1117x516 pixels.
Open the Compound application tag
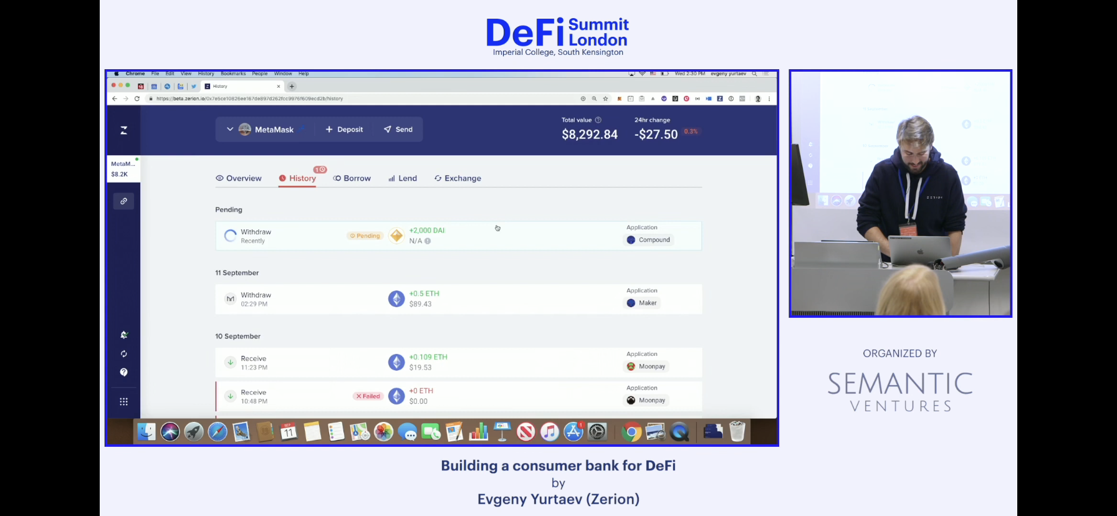click(x=649, y=240)
